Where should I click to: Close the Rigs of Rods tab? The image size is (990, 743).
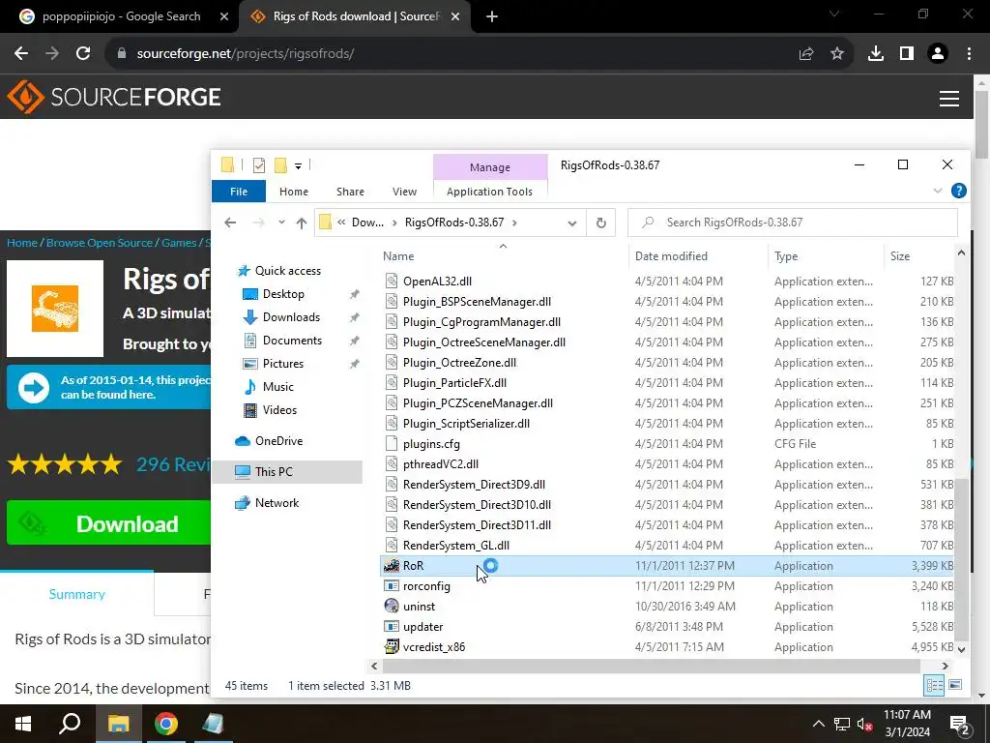(x=455, y=17)
